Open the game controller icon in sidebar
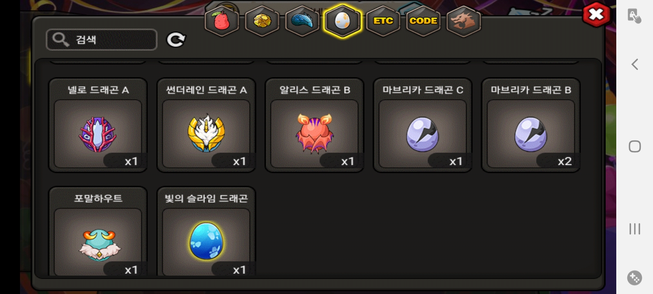653x294 pixels. tap(635, 278)
